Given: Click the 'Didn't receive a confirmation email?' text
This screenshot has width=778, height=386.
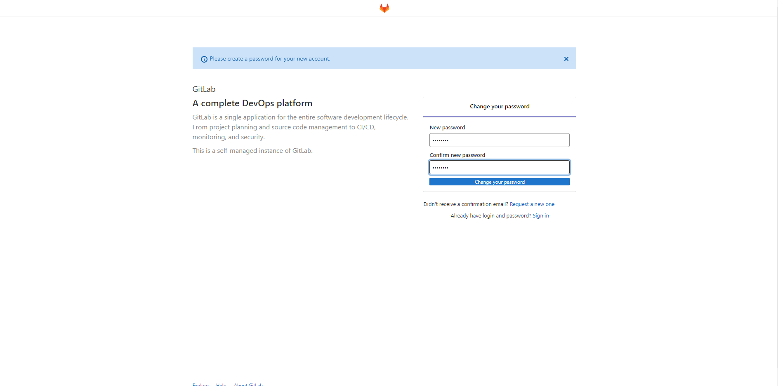Looking at the screenshot, I should tap(466, 204).
